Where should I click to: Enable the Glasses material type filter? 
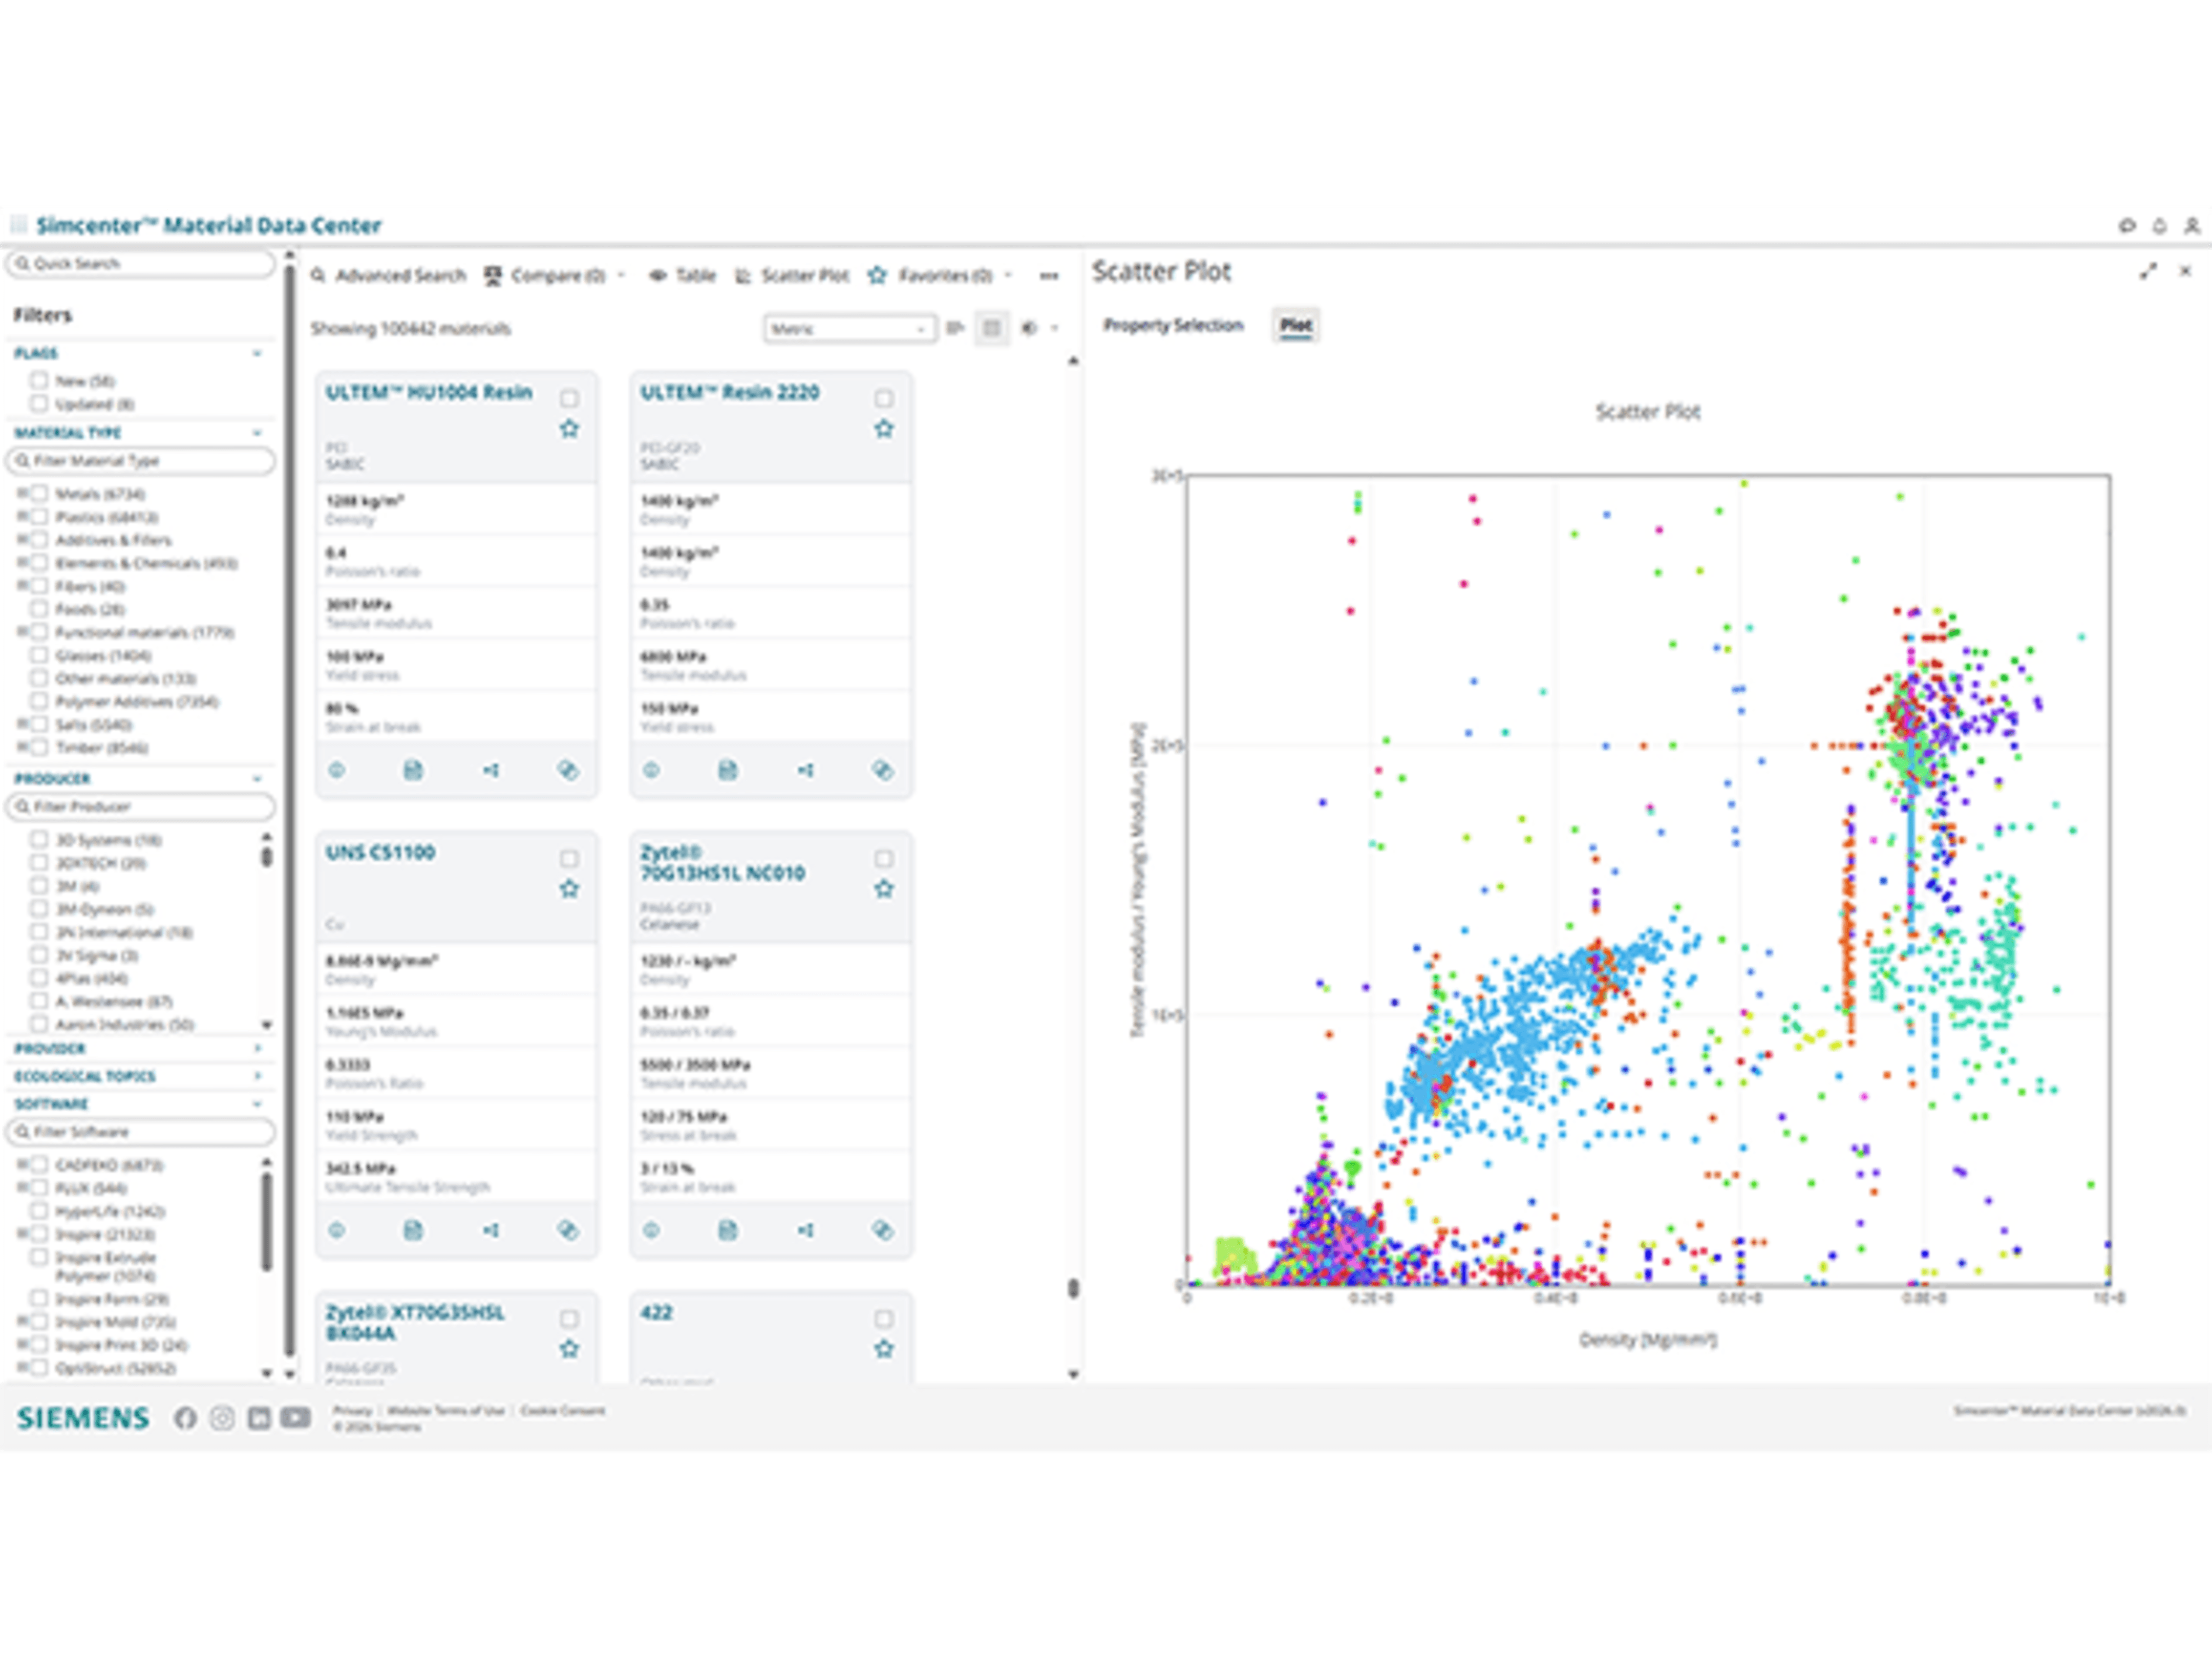39,655
